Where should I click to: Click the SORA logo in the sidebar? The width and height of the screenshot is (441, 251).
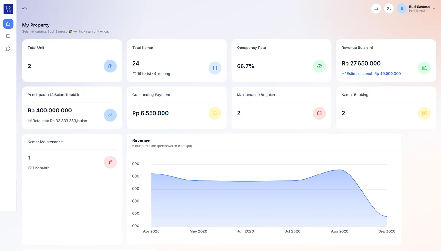point(8,9)
